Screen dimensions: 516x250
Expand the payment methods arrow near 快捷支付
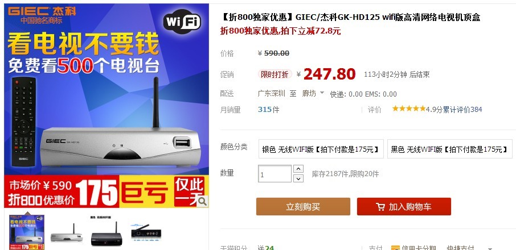tap(490, 248)
